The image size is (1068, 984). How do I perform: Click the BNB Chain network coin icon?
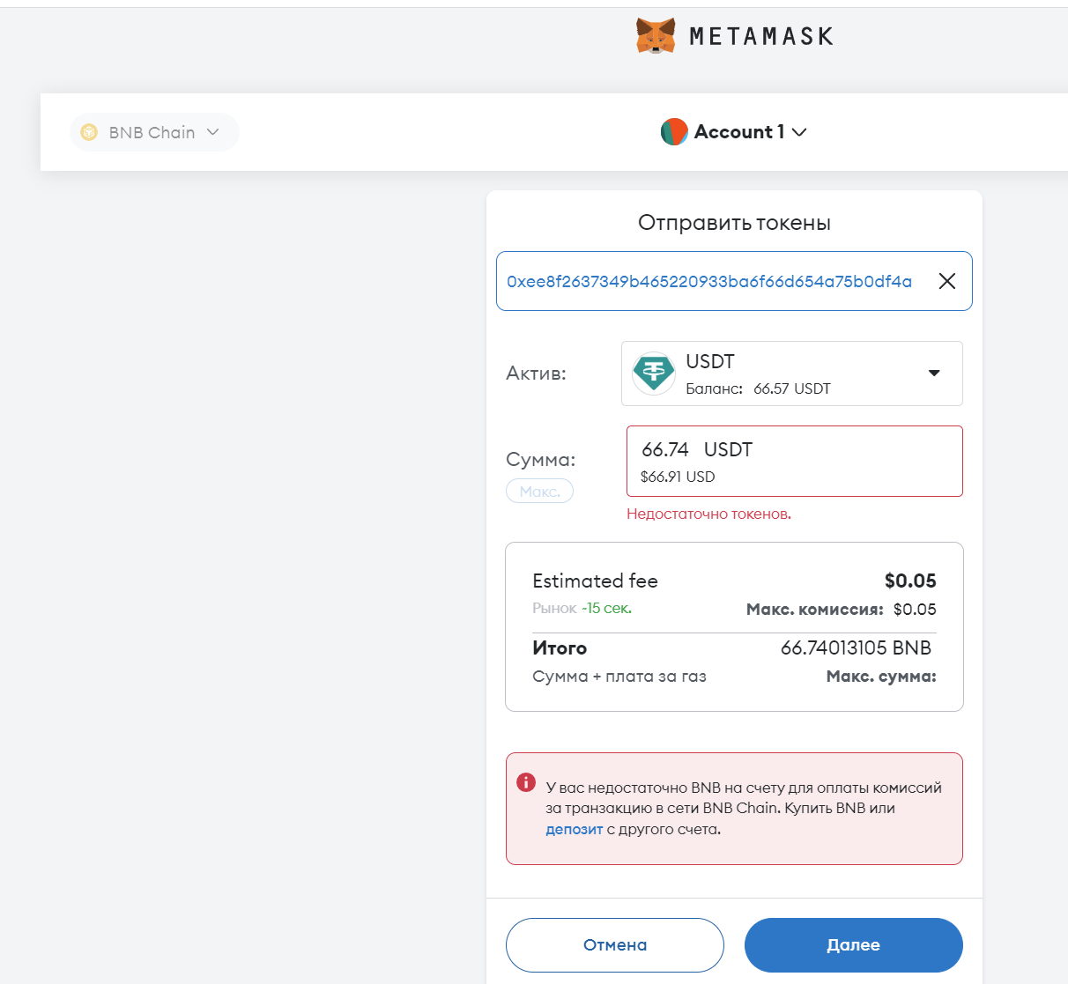pyautogui.click(x=89, y=132)
